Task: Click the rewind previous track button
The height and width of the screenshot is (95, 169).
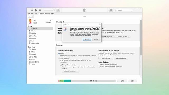Action: tap(32, 10)
